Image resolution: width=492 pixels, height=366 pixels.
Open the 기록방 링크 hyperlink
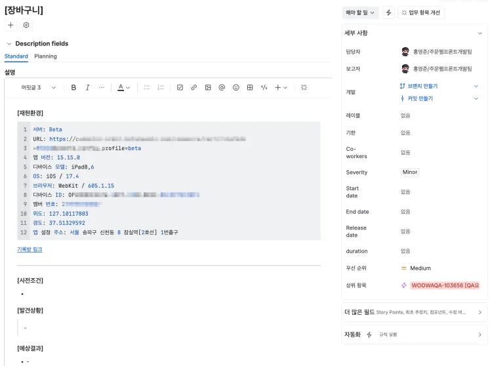[x=30, y=249]
